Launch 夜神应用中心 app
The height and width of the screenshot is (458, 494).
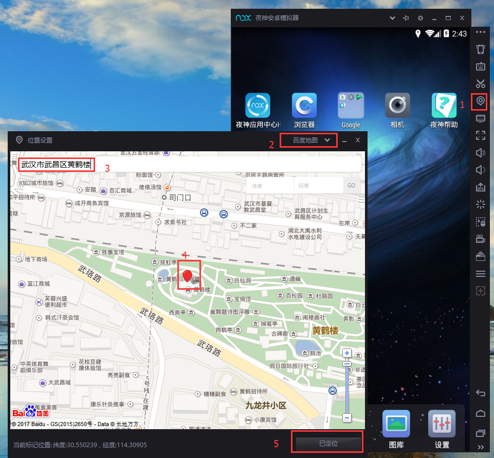coord(258,111)
